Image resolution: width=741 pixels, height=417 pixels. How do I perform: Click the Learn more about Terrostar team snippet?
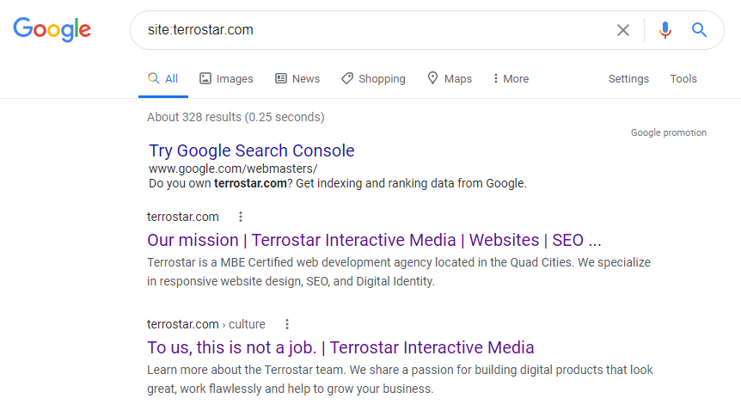click(x=400, y=379)
